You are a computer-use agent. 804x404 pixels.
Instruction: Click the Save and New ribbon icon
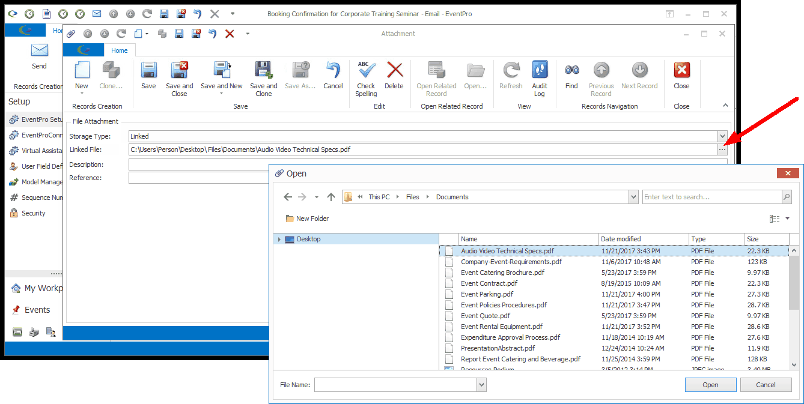click(222, 70)
